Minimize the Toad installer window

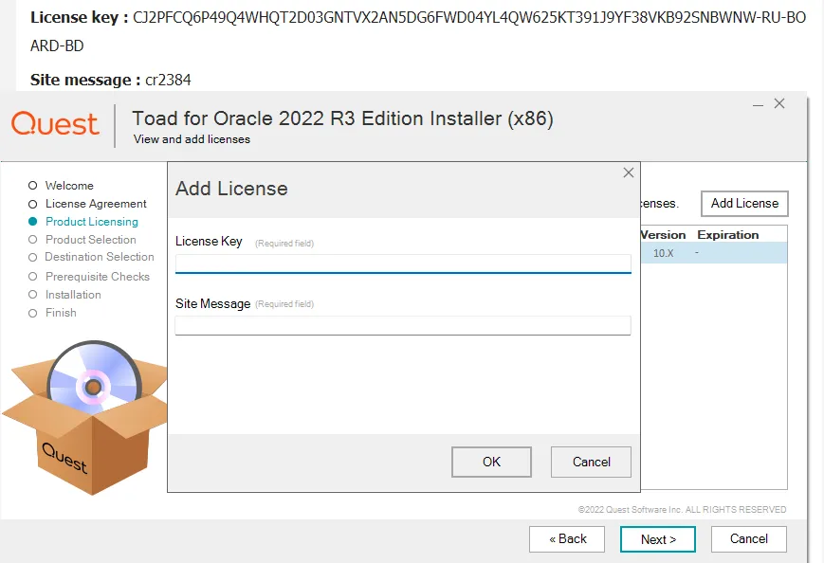(757, 103)
